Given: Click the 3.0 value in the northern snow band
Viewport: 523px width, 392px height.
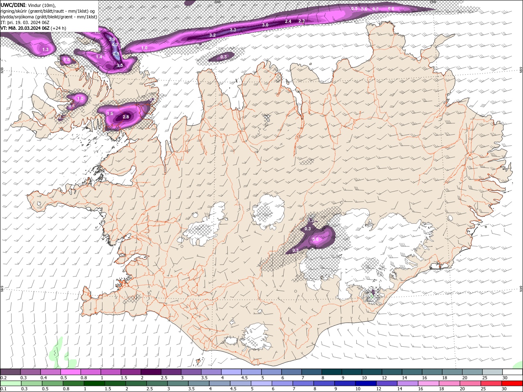Looking at the screenshot, I should point(265,25).
